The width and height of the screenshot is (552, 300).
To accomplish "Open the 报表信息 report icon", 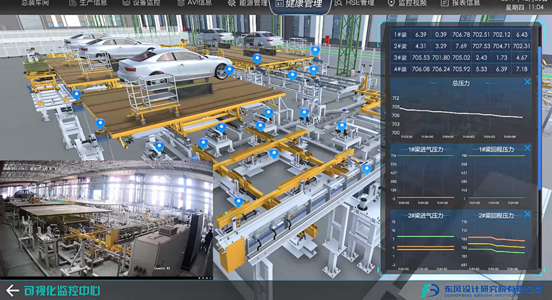I will 445,3.
